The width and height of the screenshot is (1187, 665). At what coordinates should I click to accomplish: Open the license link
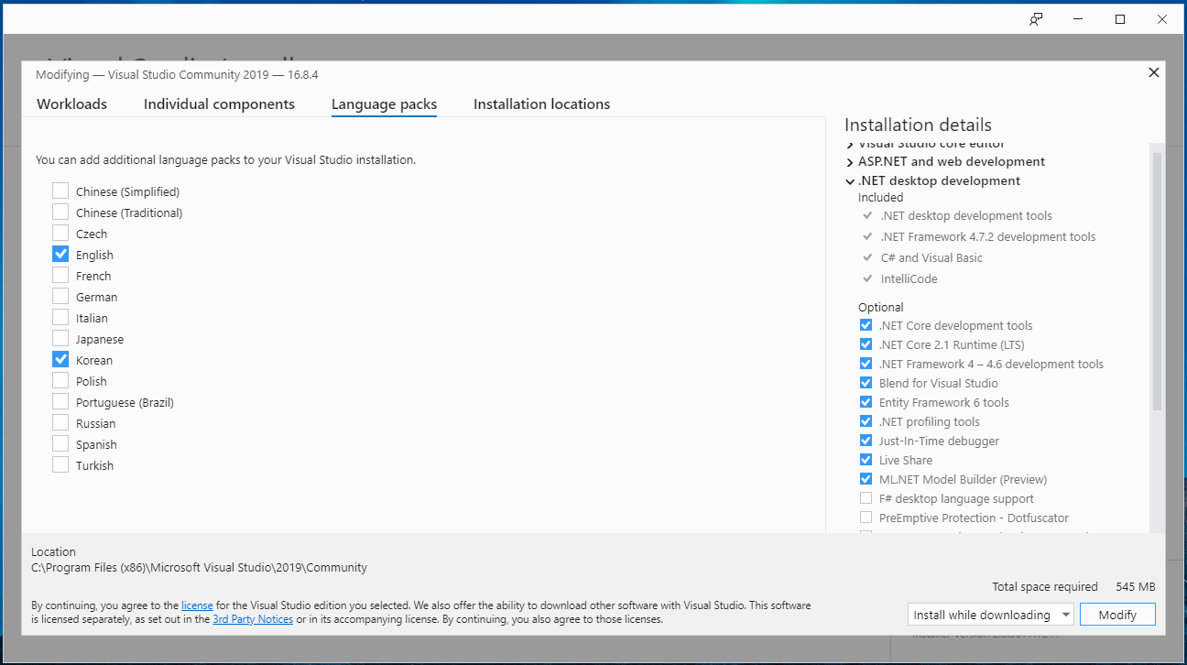(197, 605)
